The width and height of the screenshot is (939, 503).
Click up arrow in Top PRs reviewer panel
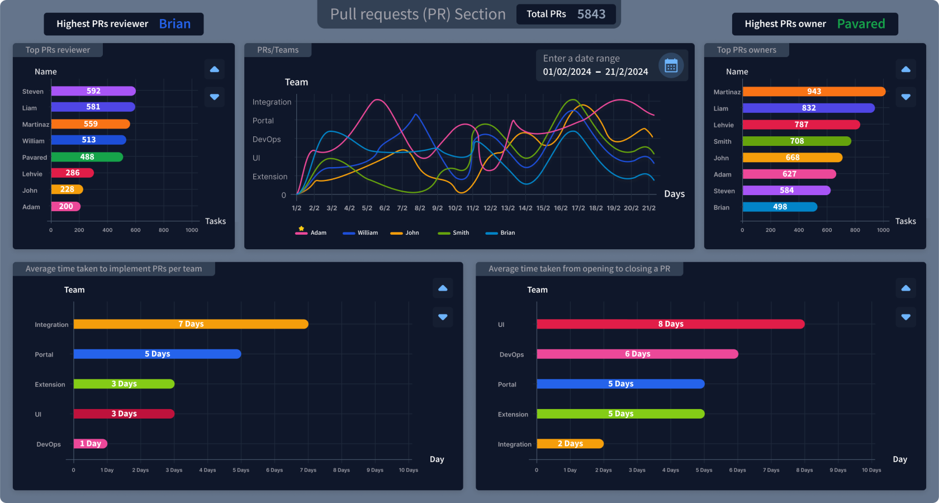tap(215, 69)
